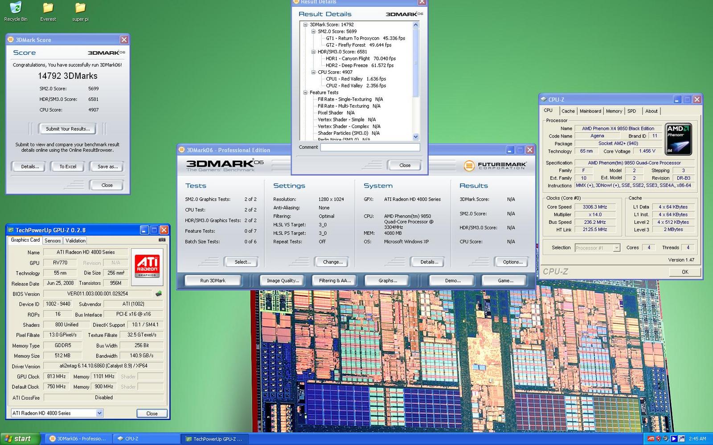This screenshot has width=713, height=445.
Task: Click the AMD Phenom logo in CPU-Z
Action: [x=678, y=139]
